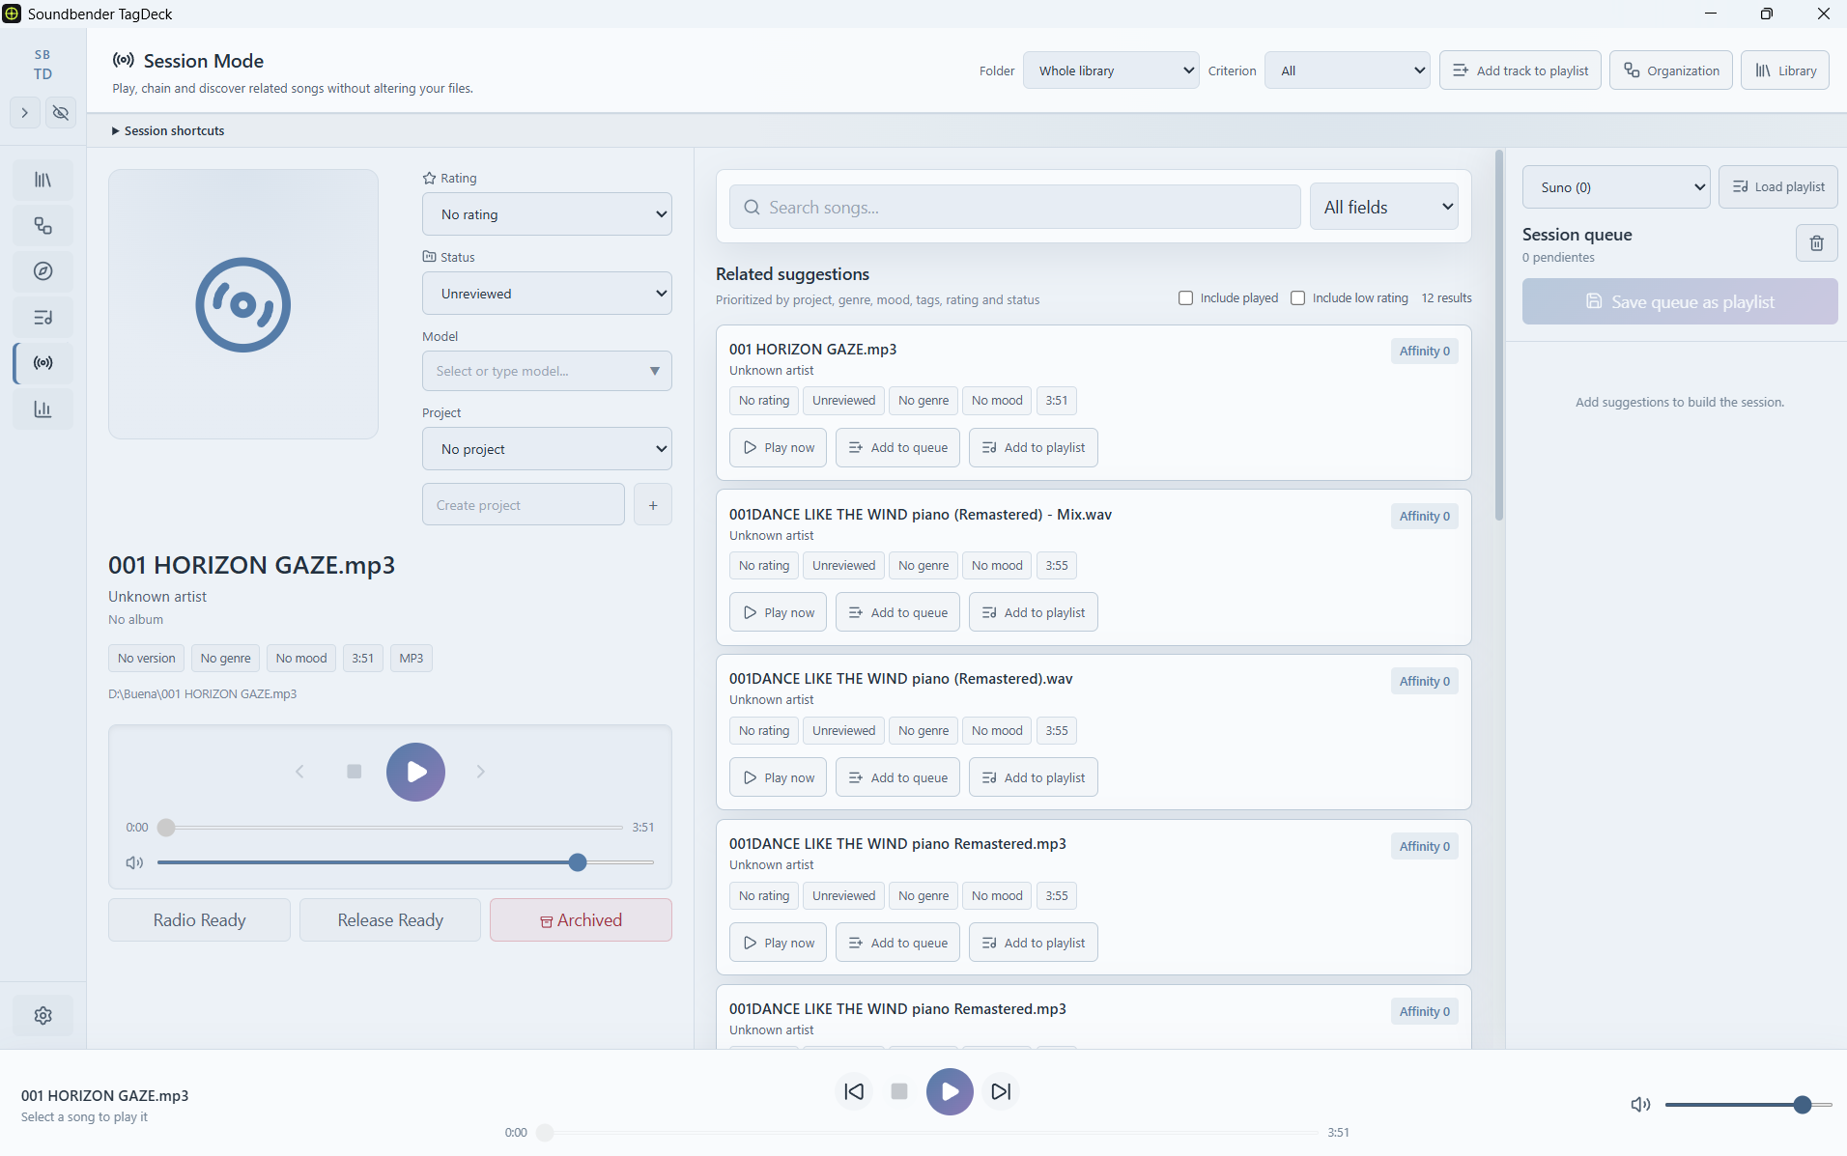Enable Include low rating checkbox
Screen dimensions: 1847x1156
pos(1297,298)
